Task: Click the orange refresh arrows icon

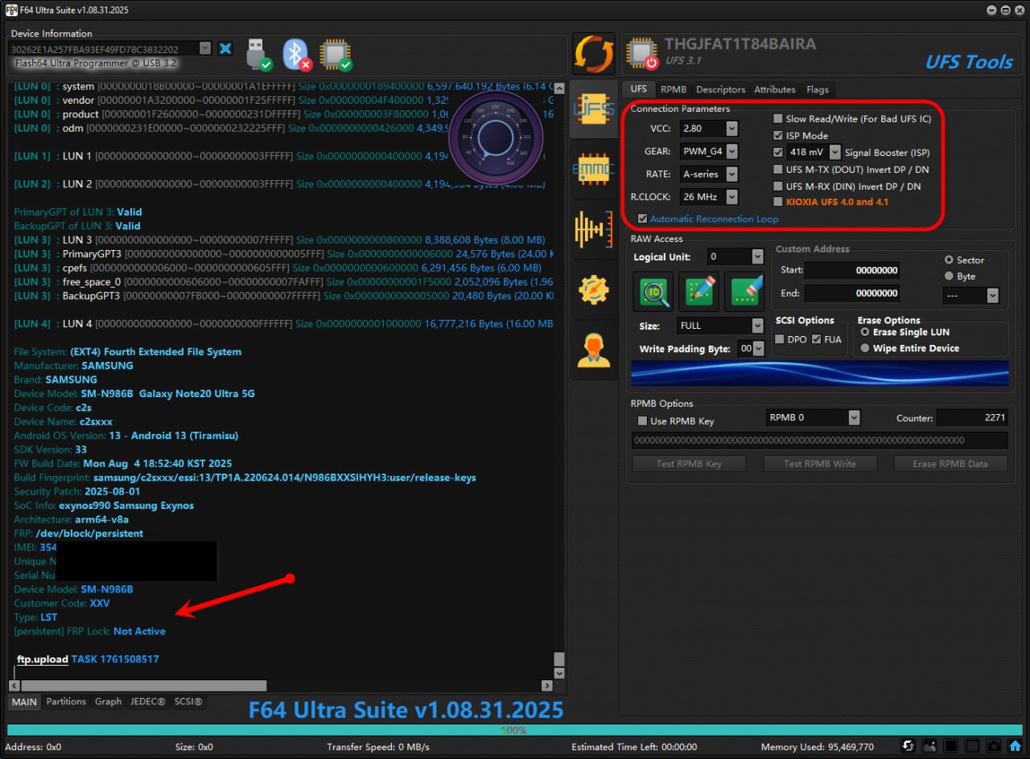Action: tap(594, 54)
